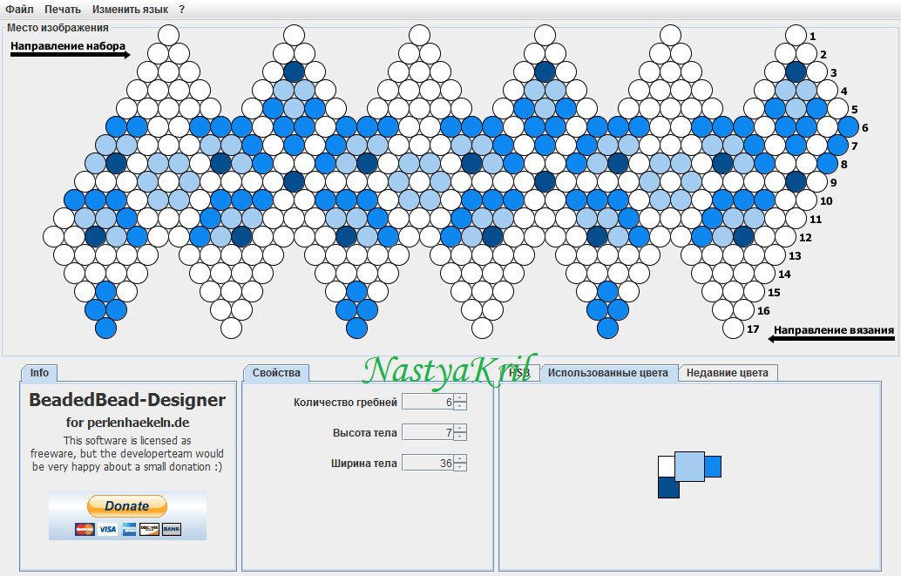
Task: Click the Ширина тела value field
Action: click(428, 463)
